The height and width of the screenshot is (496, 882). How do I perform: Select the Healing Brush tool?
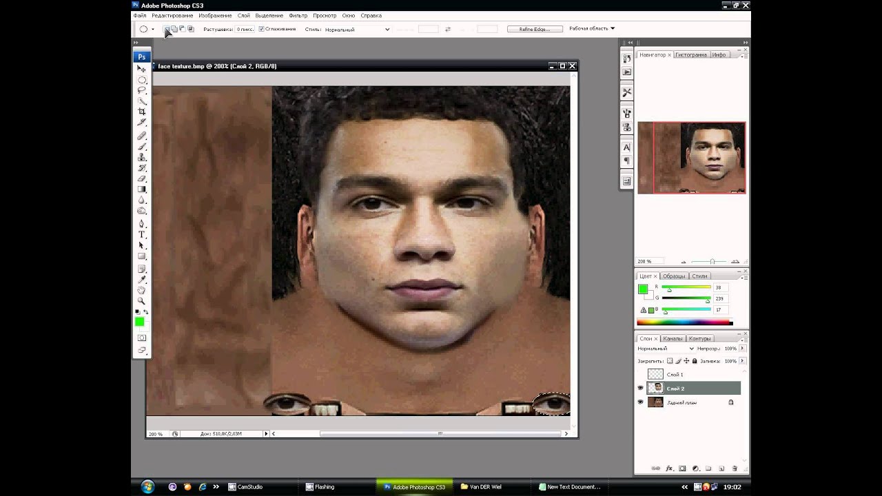pyautogui.click(x=142, y=136)
